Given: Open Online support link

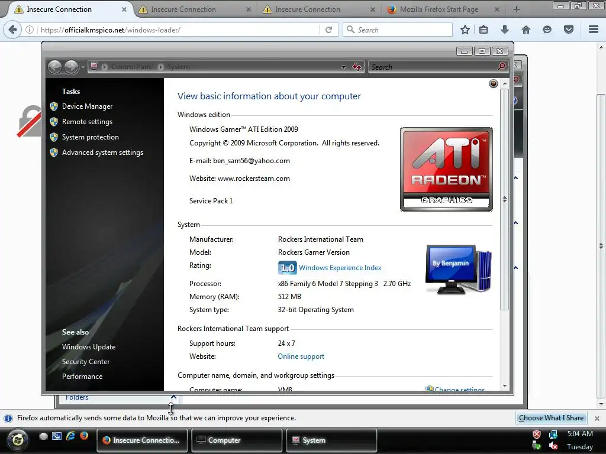Looking at the screenshot, I should (x=301, y=356).
